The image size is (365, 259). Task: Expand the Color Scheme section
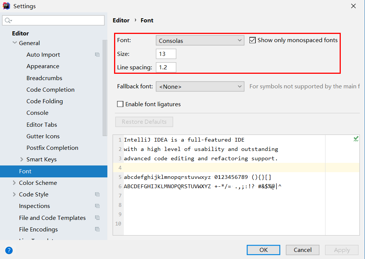(14, 183)
